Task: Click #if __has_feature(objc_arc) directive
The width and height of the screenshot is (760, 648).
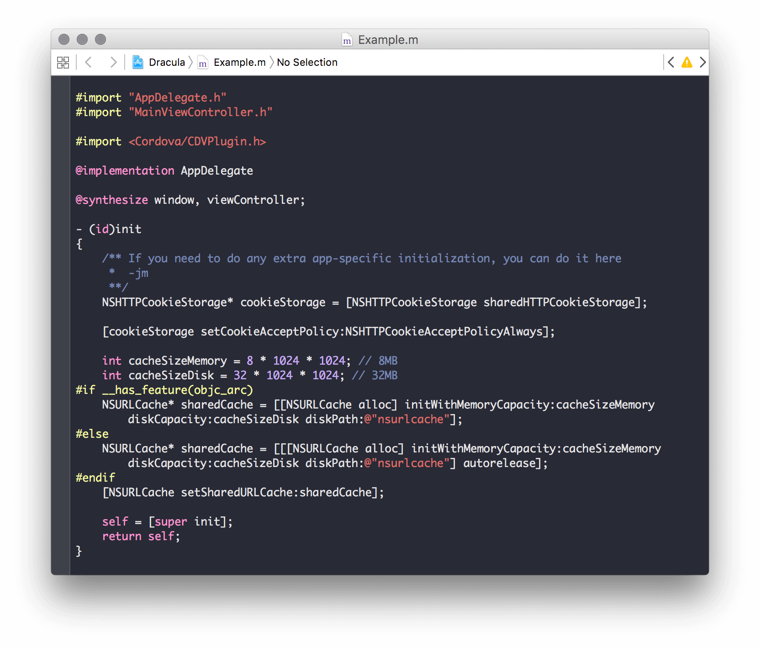Action: click(x=164, y=390)
